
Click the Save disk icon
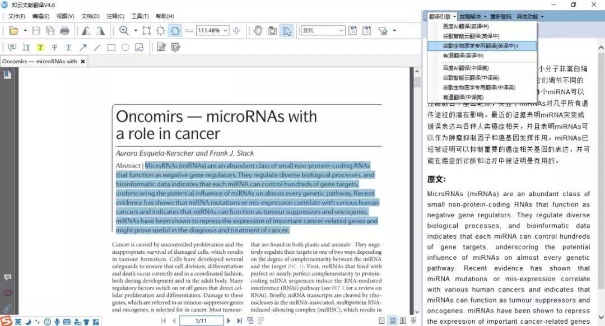tap(36, 30)
